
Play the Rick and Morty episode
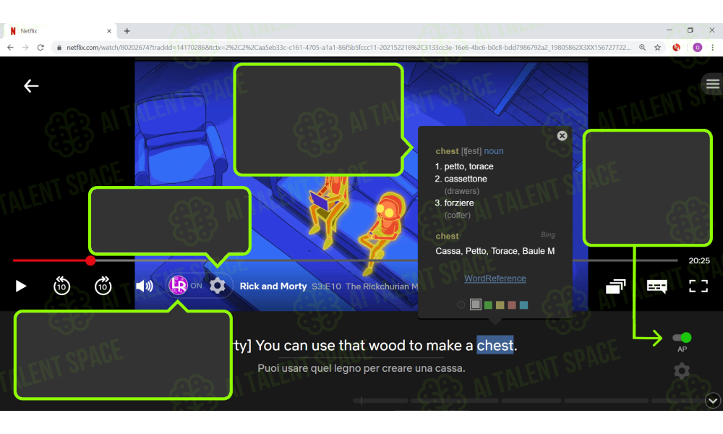(x=21, y=286)
